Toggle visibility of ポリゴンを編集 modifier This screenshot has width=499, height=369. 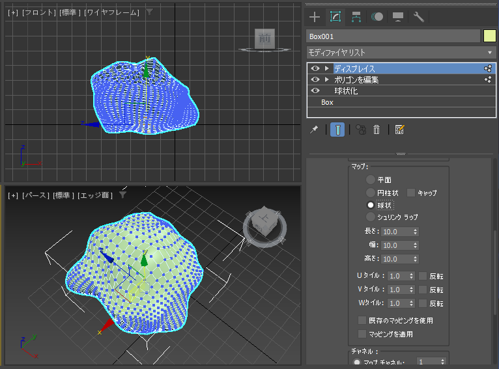point(315,79)
